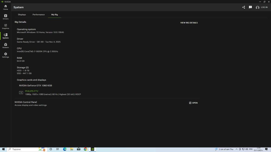The height and width of the screenshot is (152, 271).
Task: Open the network icon in system tray
Action: pos(243,149)
